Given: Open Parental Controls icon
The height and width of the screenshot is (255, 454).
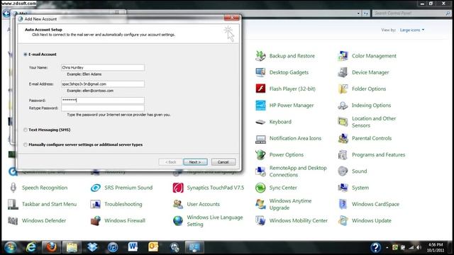Looking at the screenshot, I should (343, 138).
